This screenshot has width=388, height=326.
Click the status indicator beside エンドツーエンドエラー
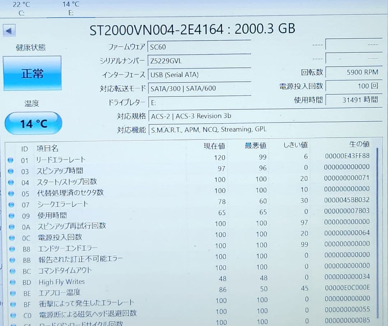click(x=11, y=249)
